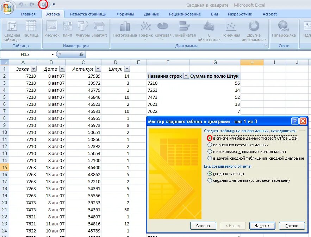Click date cell '11 авг 07'

click(51, 224)
